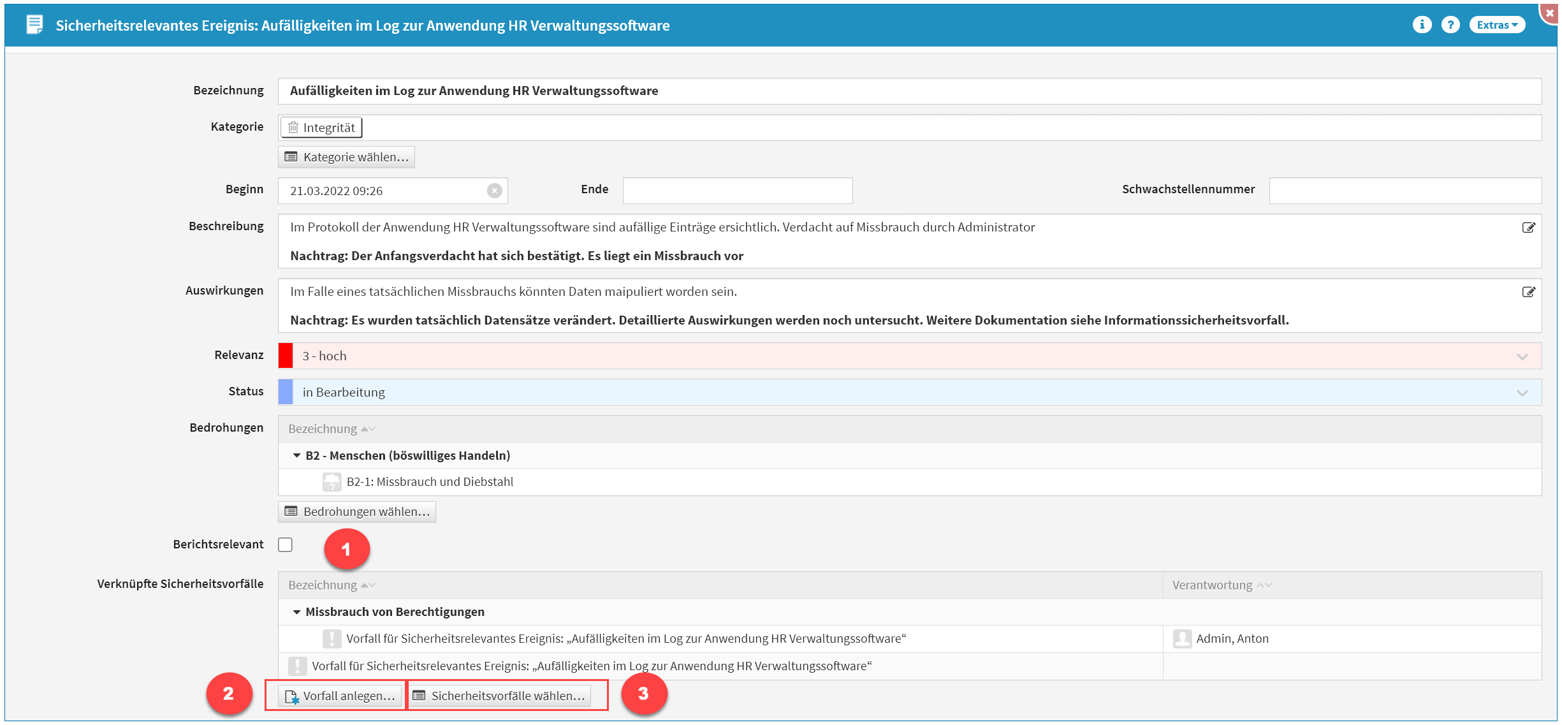Open the Extras menu
Screen dimensions: 1562x725
coord(1496,25)
